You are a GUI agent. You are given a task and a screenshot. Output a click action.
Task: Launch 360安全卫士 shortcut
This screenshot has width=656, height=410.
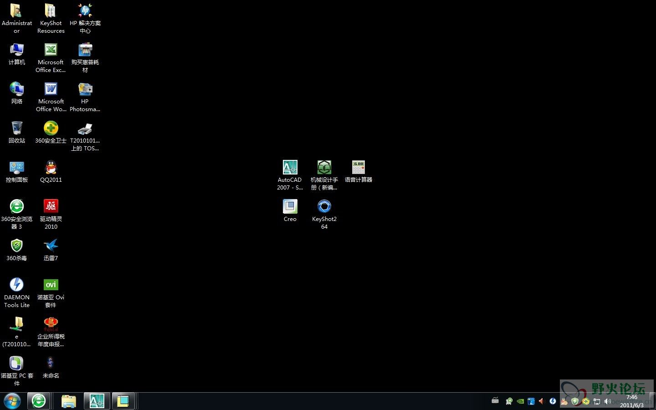click(x=51, y=128)
